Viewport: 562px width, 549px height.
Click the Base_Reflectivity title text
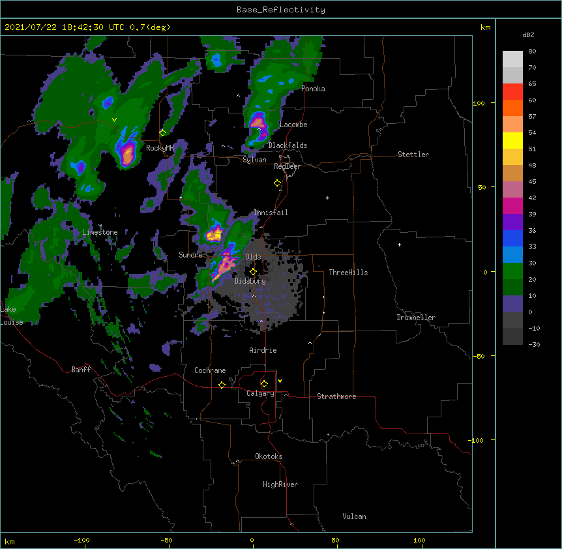coord(281,10)
